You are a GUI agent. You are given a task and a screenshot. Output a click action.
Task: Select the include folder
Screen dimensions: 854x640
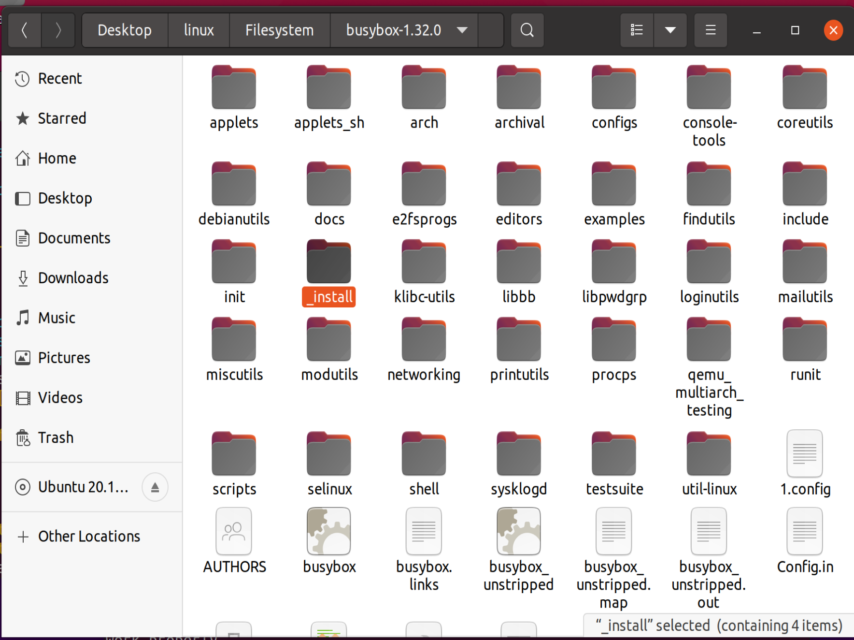[805, 194]
